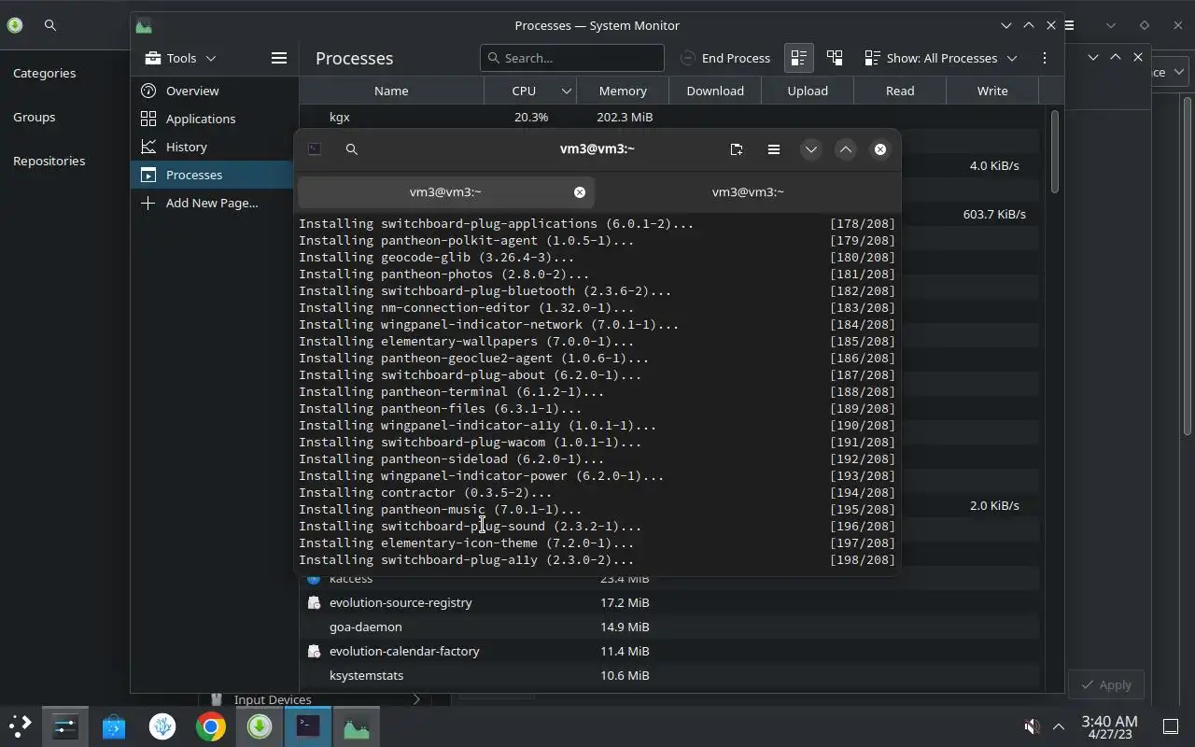
Task: Open Applications page in sidebar
Action: 214,119
